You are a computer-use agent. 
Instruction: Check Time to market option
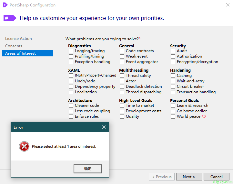(122, 106)
